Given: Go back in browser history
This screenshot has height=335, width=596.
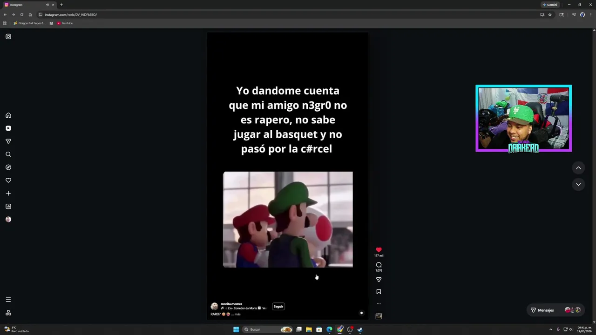Looking at the screenshot, I should pos(5,14).
